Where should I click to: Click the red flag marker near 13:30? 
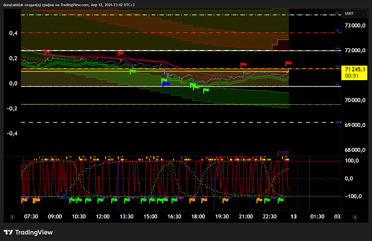121,53
